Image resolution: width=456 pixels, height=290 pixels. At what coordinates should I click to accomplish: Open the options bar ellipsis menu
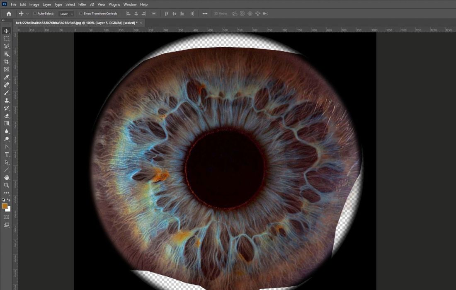point(205,14)
